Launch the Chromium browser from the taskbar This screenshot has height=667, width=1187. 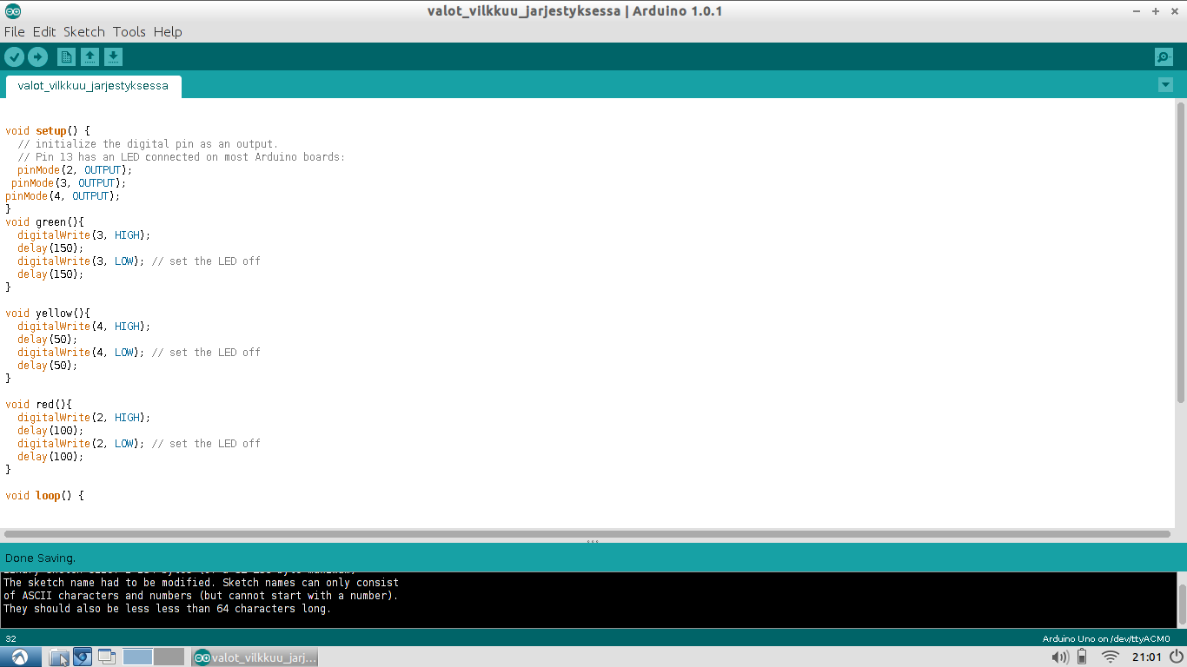83,657
